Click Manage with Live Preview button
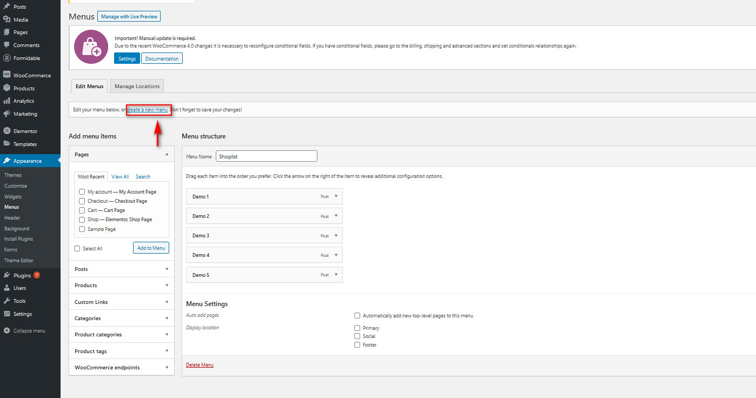756x398 pixels. point(129,17)
